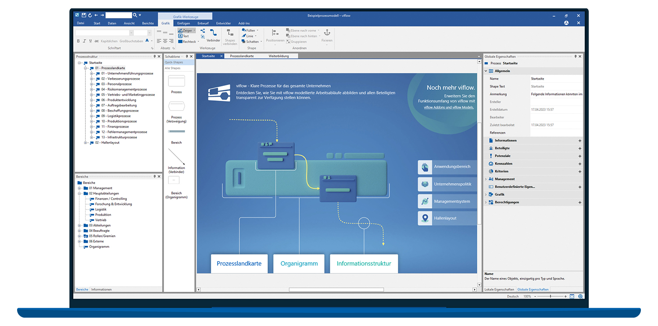
Task: Expand the Informationen section in Globale Eigenschaften
Action: coord(580,140)
